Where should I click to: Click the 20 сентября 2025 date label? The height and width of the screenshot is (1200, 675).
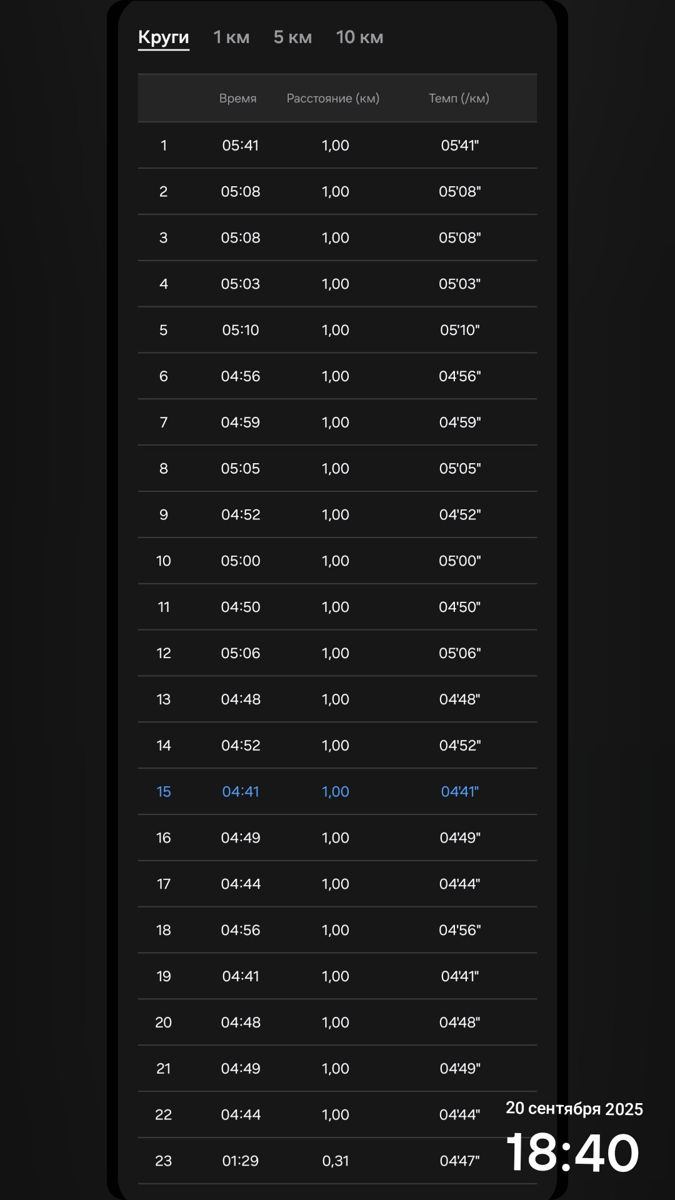[x=574, y=1109]
